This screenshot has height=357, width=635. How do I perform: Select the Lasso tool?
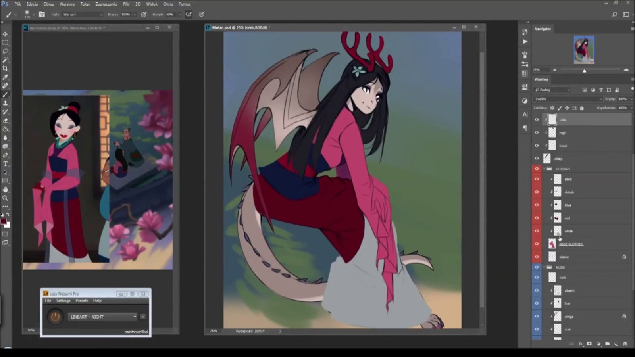tap(5, 51)
